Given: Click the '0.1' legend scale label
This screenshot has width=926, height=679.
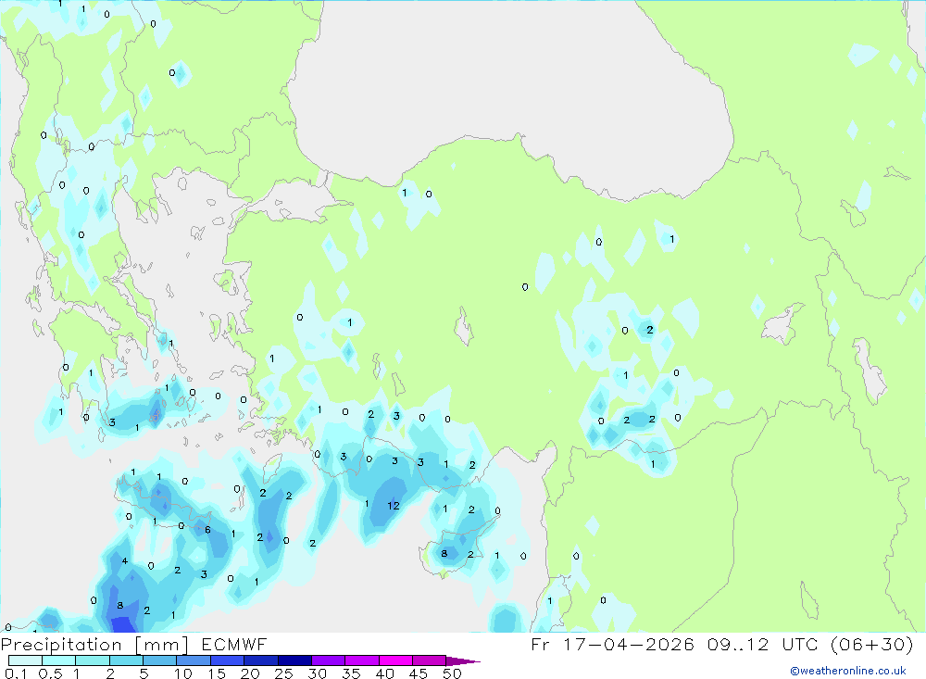Looking at the screenshot, I should [16, 673].
